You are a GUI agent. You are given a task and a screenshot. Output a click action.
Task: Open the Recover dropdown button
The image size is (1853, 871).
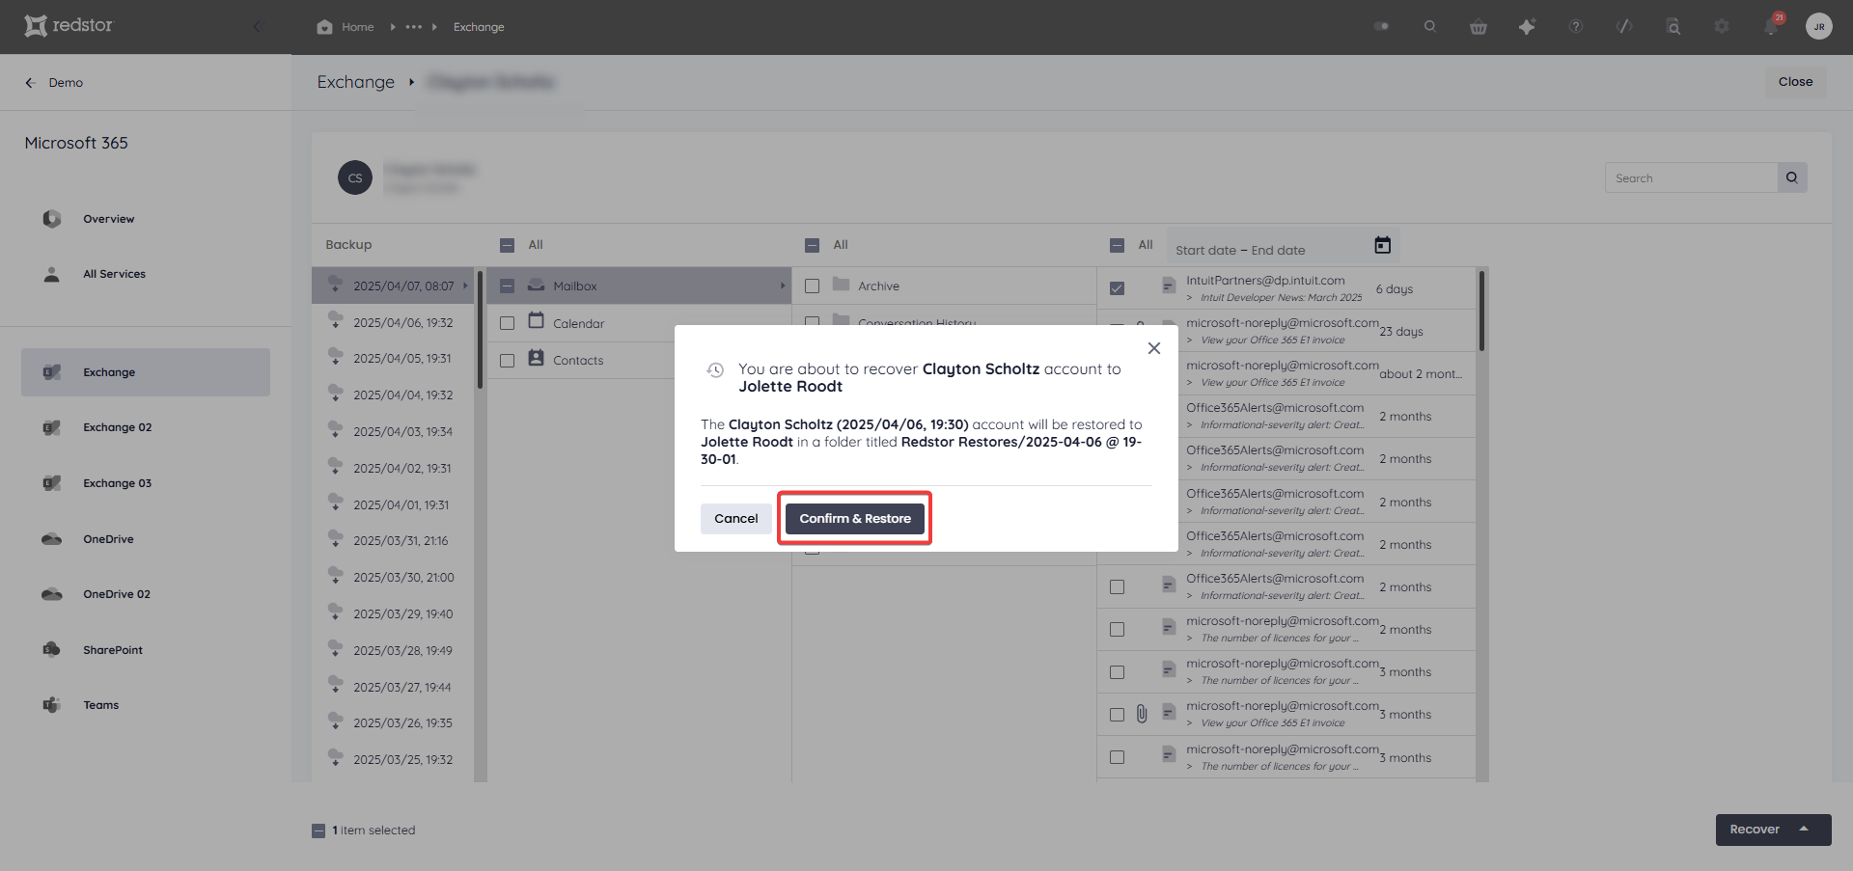(1773, 830)
